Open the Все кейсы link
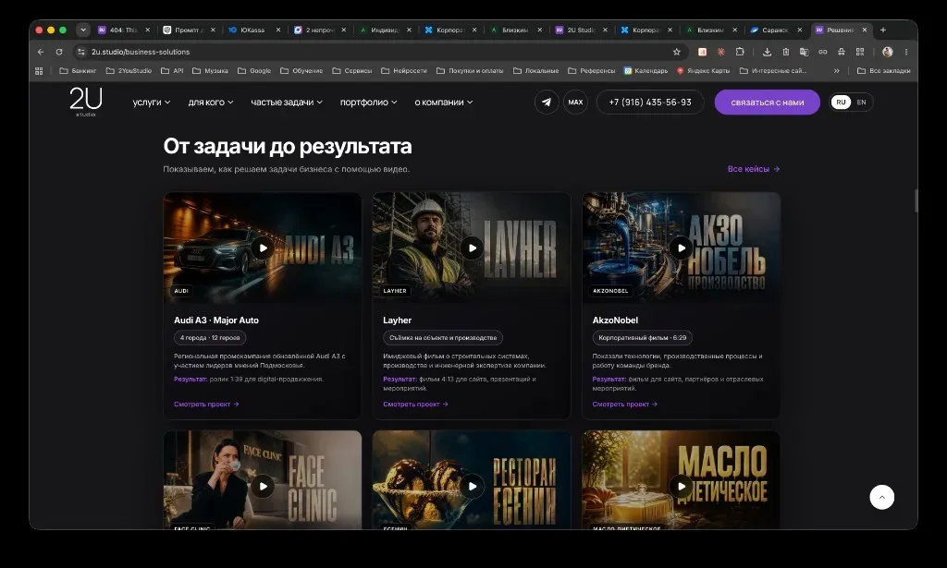 click(753, 169)
